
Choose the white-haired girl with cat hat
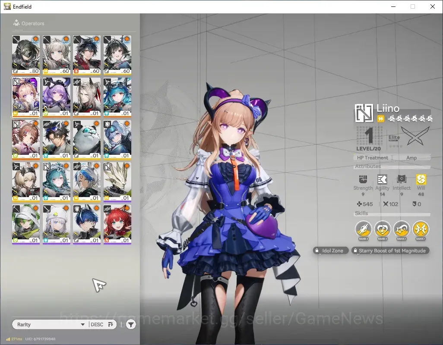pyautogui.click(x=56, y=224)
